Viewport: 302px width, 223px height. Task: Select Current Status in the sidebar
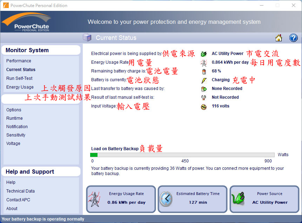[21, 70]
